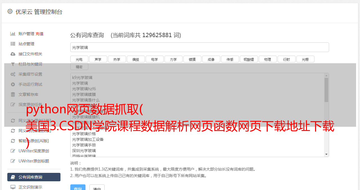Click the 充值 recharge link
This screenshot has height=190, width=360.
(x=39, y=34)
